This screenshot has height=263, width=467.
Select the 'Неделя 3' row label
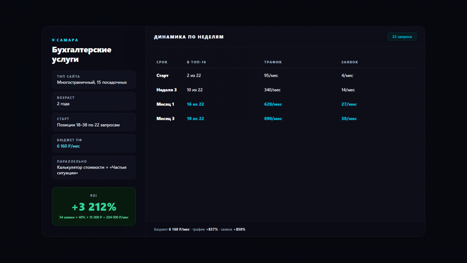click(166, 90)
